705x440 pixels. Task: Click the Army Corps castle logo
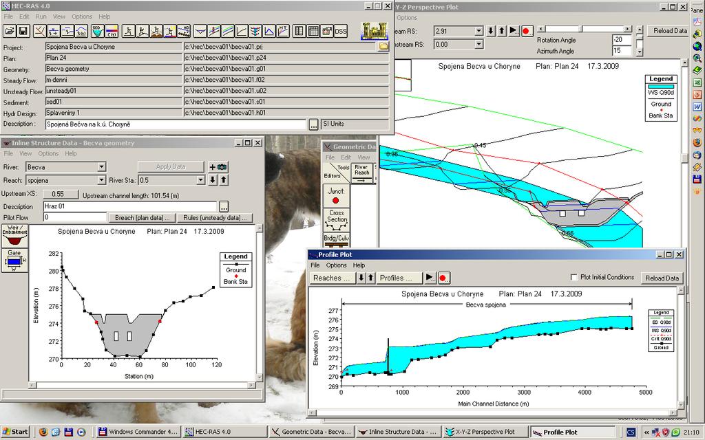(x=374, y=30)
